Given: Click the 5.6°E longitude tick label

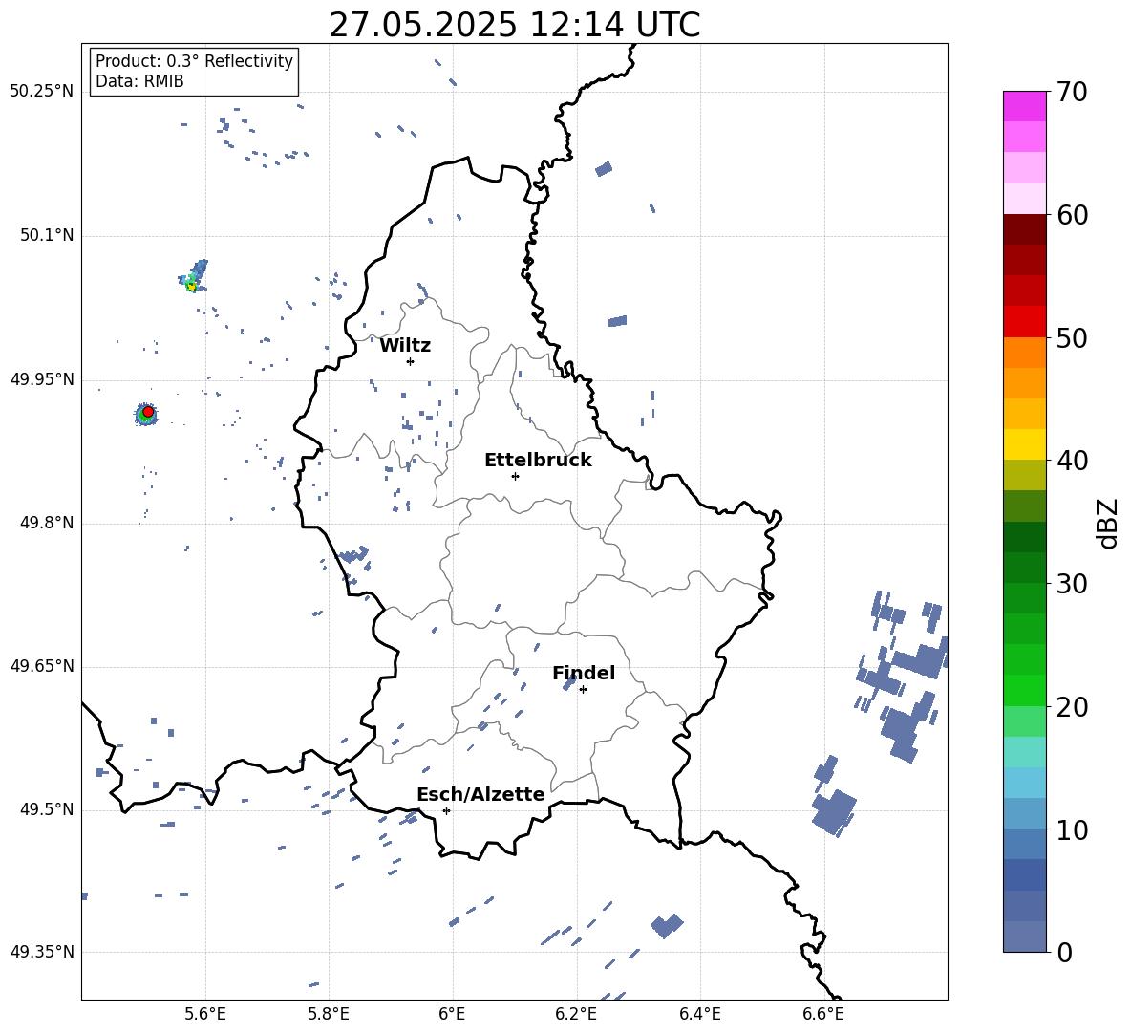Looking at the screenshot, I should click(204, 1014).
